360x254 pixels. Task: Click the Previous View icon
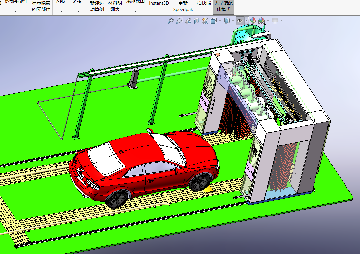188,21
